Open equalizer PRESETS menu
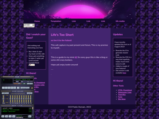The width and height of the screenshot is (159, 119). (30, 93)
